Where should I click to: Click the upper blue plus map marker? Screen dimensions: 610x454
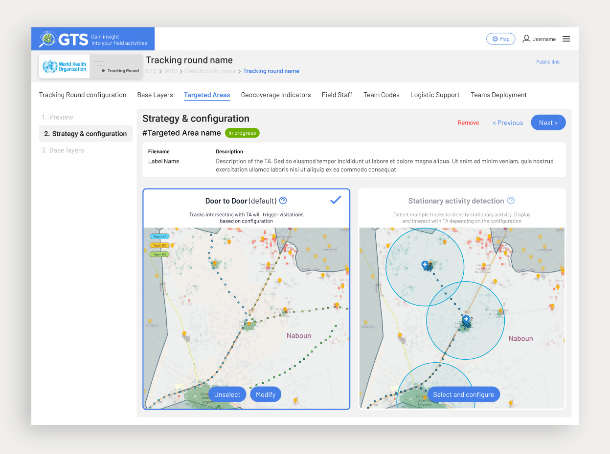coord(425,264)
